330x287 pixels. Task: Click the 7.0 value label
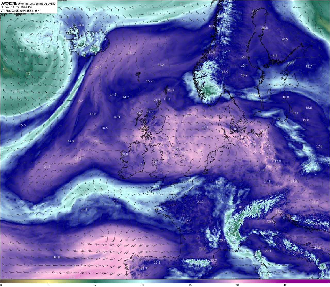click(x=5, y=59)
